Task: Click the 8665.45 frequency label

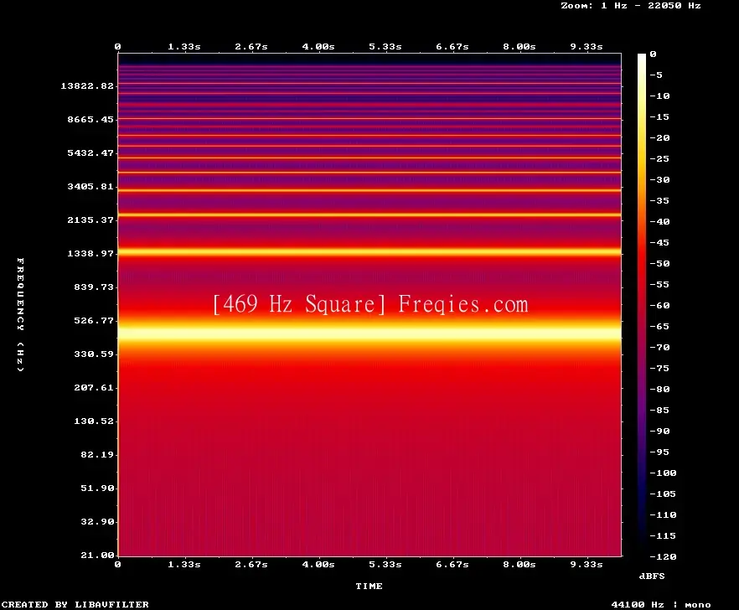Action: 90,119
